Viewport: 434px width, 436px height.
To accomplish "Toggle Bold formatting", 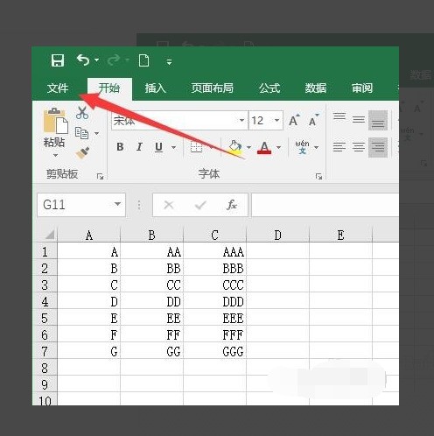I will point(120,147).
